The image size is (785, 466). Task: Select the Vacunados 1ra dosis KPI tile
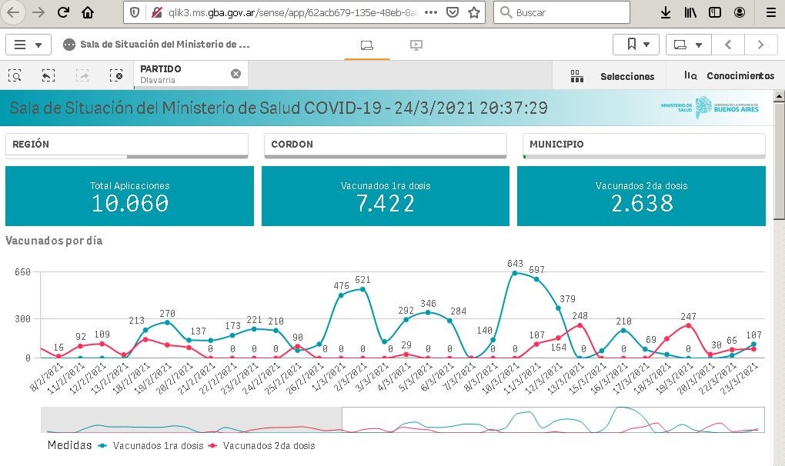(386, 196)
